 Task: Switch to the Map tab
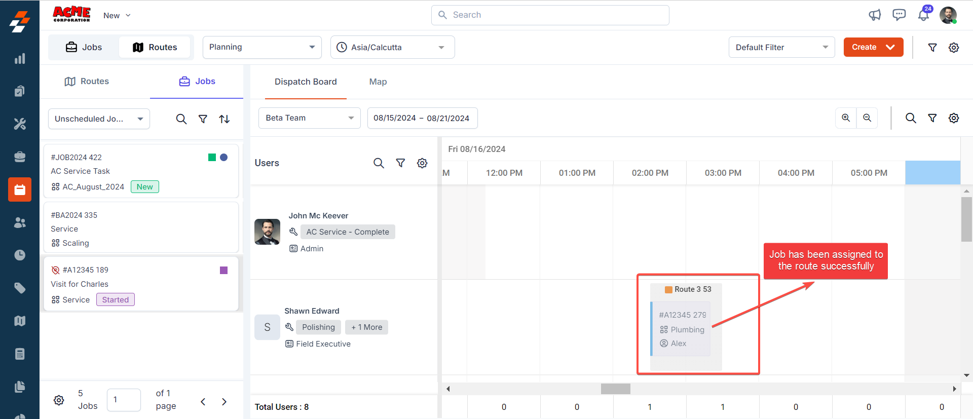(x=378, y=82)
